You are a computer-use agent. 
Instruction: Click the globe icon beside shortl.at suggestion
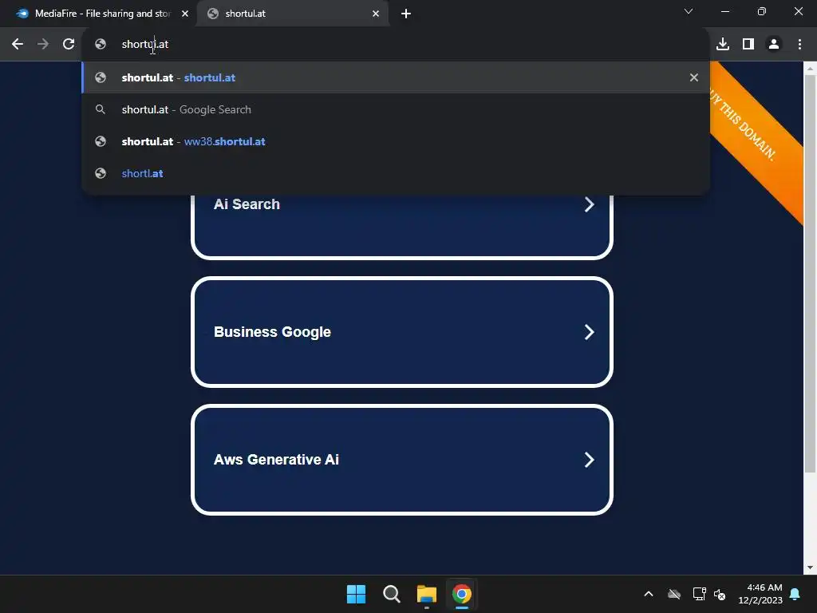[x=101, y=173]
